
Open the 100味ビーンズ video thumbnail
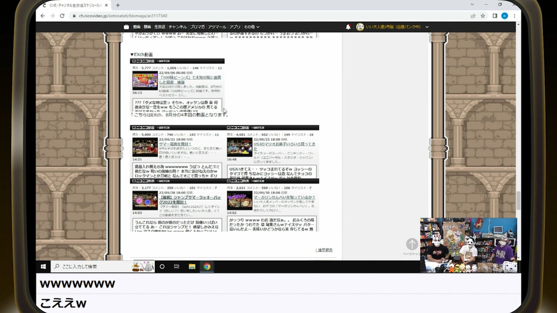[x=145, y=81]
